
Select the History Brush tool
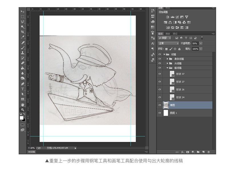[23, 58]
